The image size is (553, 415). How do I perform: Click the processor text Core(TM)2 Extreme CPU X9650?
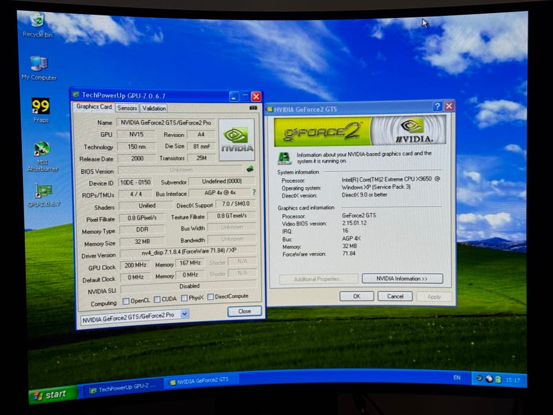tap(391, 179)
